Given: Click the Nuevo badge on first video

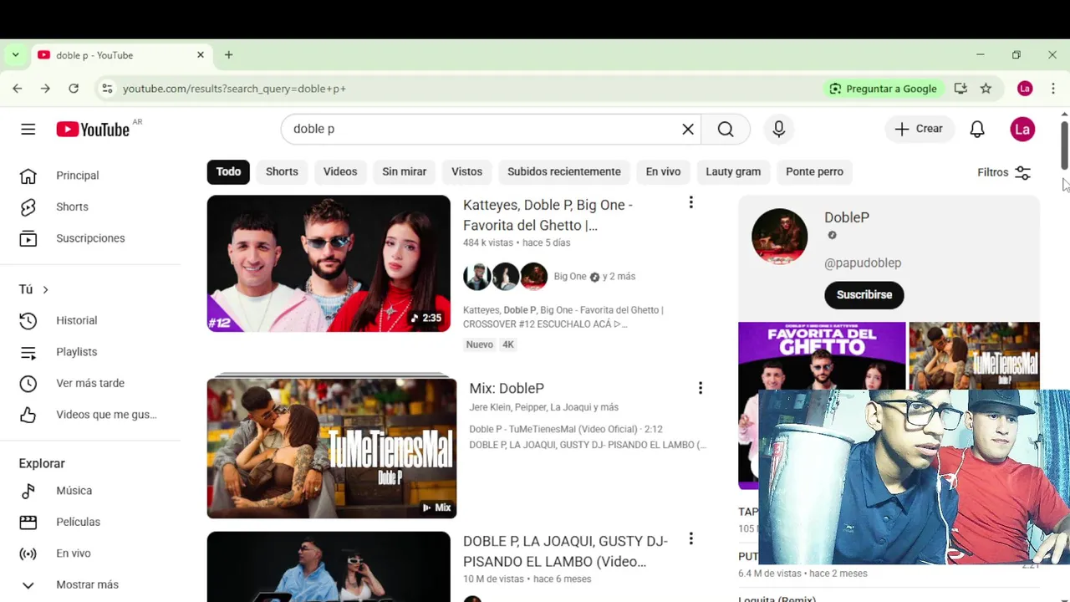Looking at the screenshot, I should pyautogui.click(x=479, y=344).
